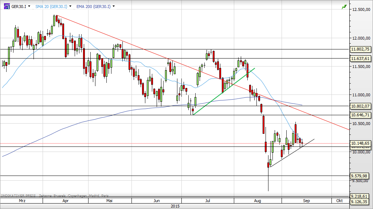Click the SMA 20 (GER30.I) indicator label
The width and height of the screenshot is (373, 209).
[51, 7]
